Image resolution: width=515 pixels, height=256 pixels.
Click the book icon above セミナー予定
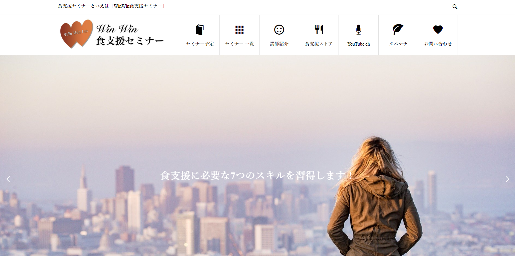[199, 30]
